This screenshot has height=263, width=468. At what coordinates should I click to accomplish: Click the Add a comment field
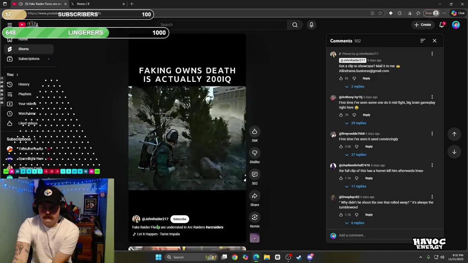[375, 236]
